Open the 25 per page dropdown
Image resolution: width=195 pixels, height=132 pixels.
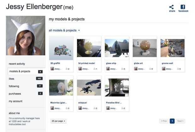58,121
